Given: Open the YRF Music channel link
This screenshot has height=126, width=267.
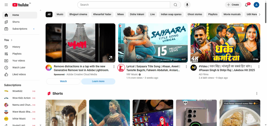Looking at the screenshot, I should pyautogui.click(x=132, y=75).
